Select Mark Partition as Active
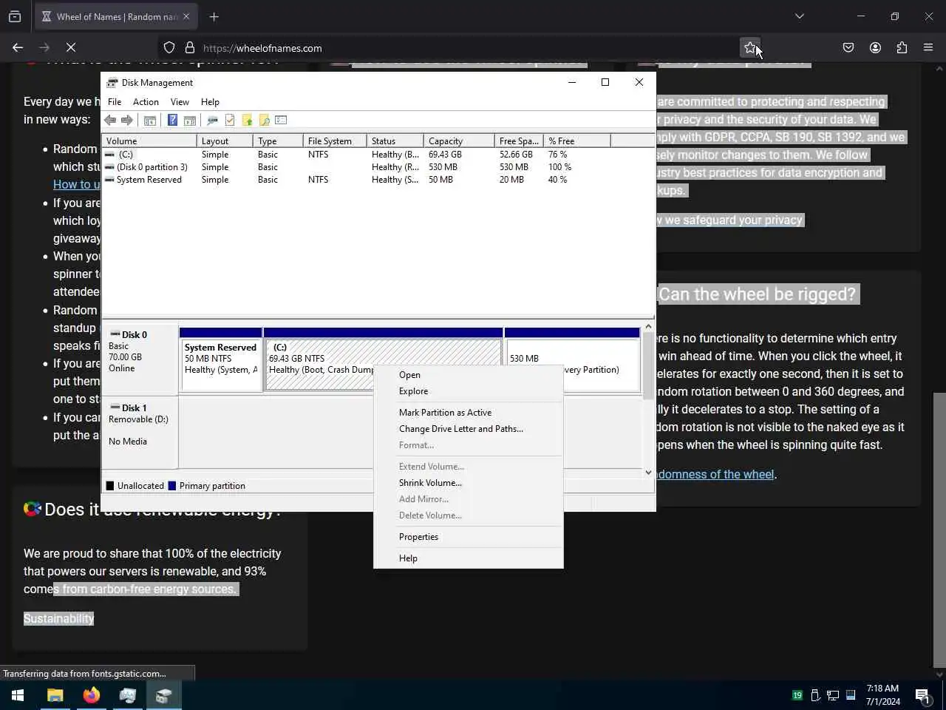This screenshot has width=946, height=710. [469, 413]
